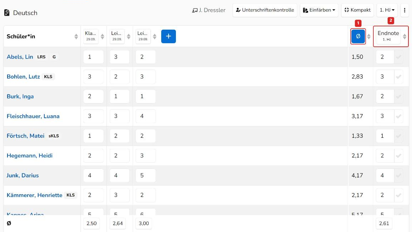Image resolution: width=412 pixels, height=232 pixels.
Task: Open the Endnote 1. HJ column header
Action: pos(388,36)
